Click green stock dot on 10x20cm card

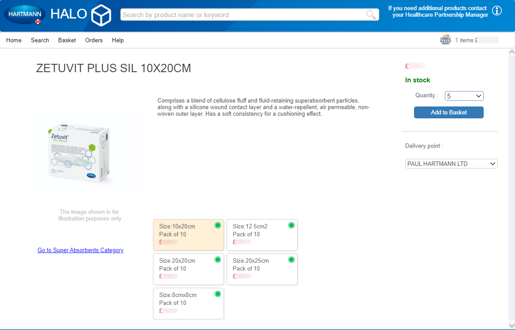coord(218,225)
